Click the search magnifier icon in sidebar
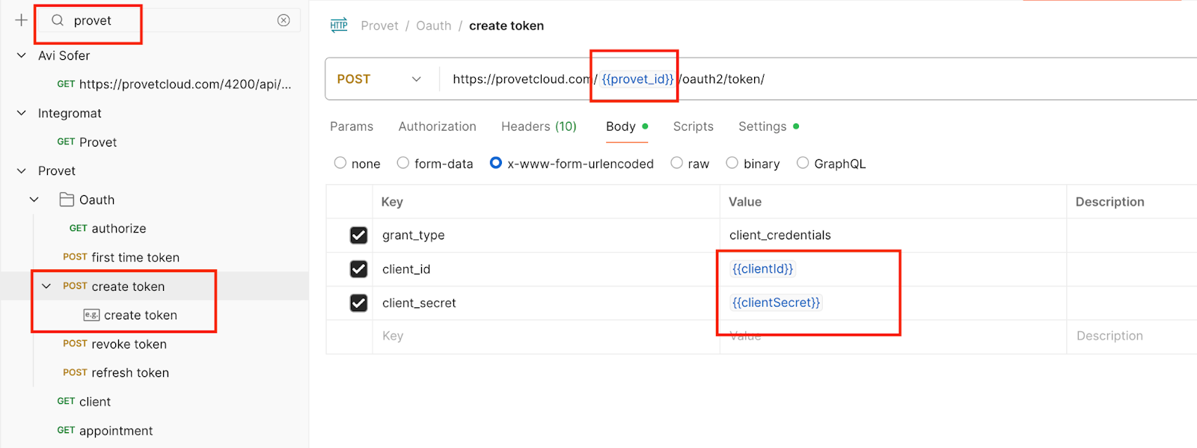Screen dimensions: 1197x448 click(x=58, y=20)
